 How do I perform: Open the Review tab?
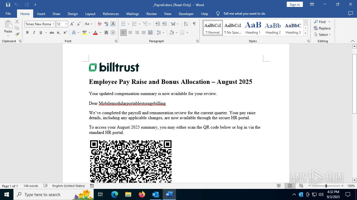tap(151, 14)
